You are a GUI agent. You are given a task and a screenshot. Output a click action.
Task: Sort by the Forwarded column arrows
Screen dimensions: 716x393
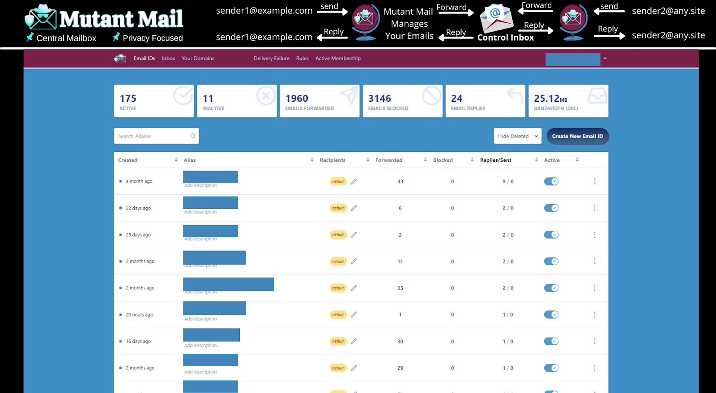pos(426,160)
